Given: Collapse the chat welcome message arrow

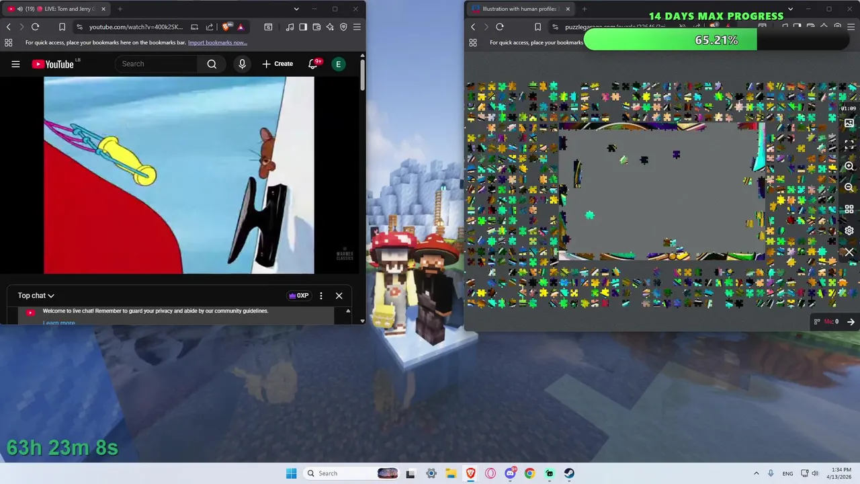Looking at the screenshot, I should [x=348, y=311].
